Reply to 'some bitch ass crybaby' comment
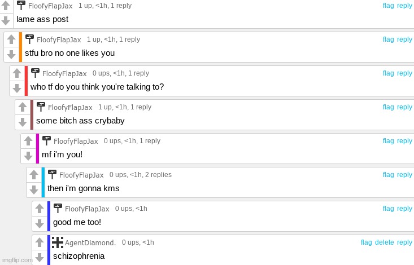This screenshot has width=414, height=265. click(x=404, y=107)
